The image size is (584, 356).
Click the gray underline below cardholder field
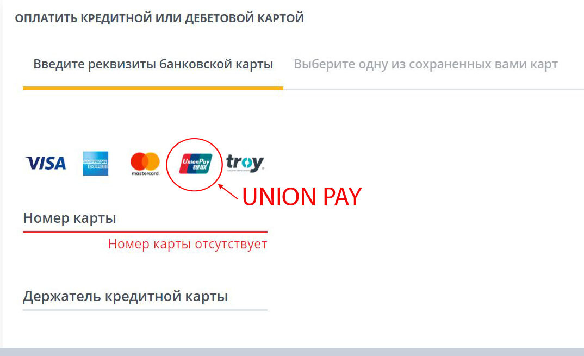(x=145, y=310)
